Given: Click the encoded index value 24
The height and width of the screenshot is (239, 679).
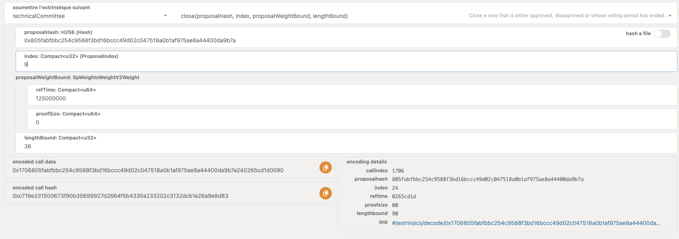Looking at the screenshot, I should pyautogui.click(x=395, y=188).
